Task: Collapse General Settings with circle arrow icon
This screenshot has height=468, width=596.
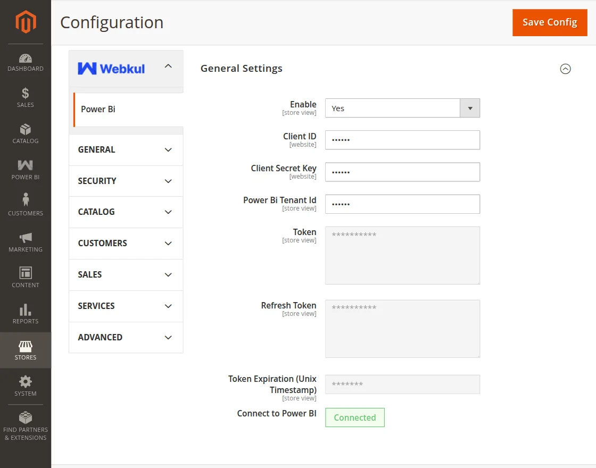Action: coord(565,69)
